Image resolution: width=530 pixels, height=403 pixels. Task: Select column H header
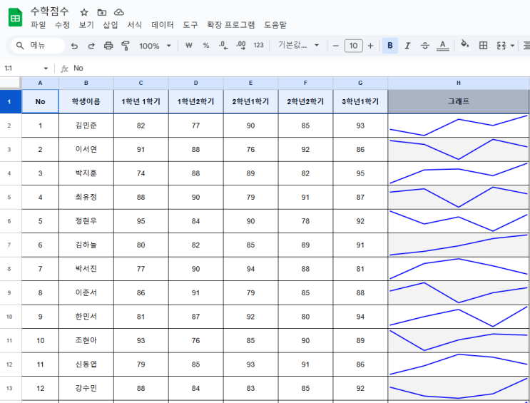point(459,83)
